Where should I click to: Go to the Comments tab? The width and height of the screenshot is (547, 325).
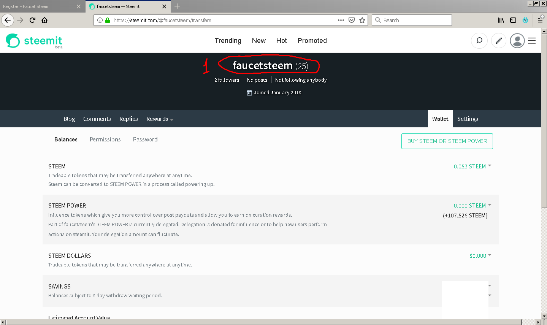pos(97,119)
